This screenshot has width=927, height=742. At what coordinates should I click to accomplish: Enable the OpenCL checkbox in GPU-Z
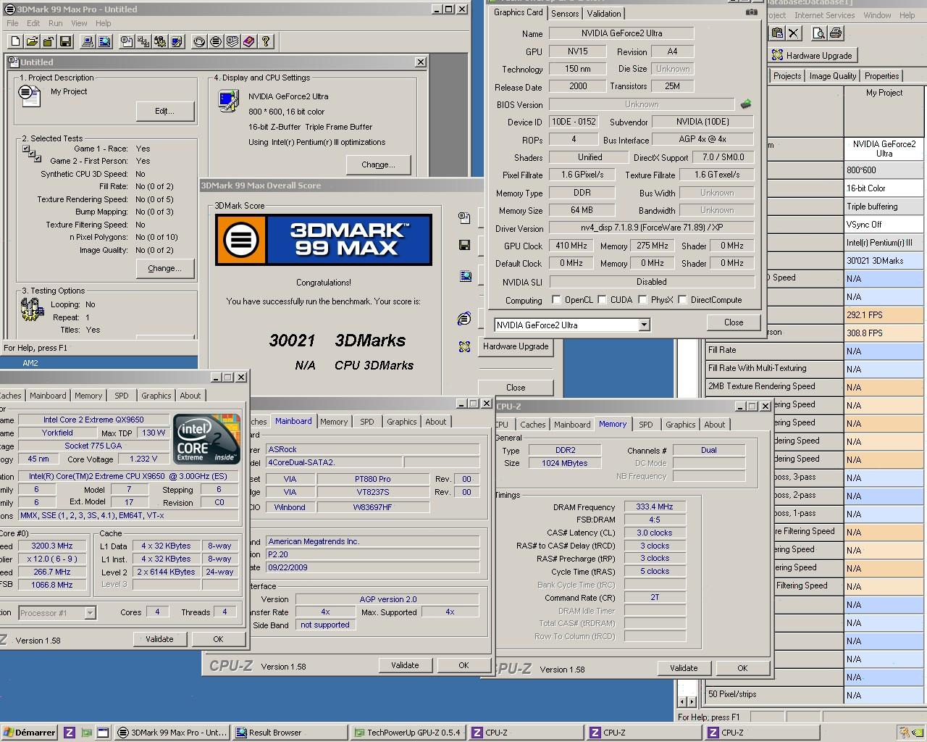click(556, 299)
